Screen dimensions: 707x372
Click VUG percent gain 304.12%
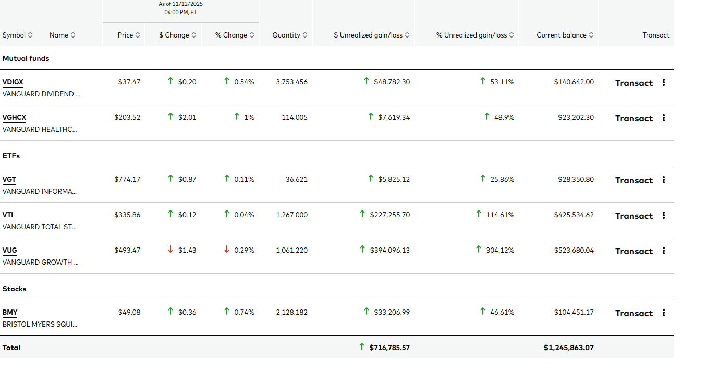click(x=500, y=250)
